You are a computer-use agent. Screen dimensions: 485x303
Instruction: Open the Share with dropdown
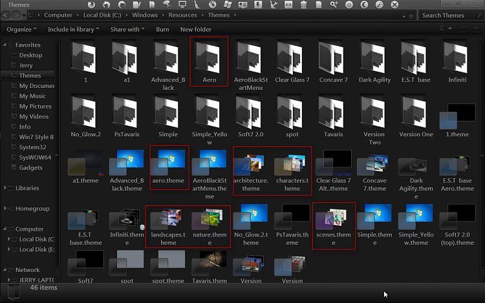(x=127, y=29)
